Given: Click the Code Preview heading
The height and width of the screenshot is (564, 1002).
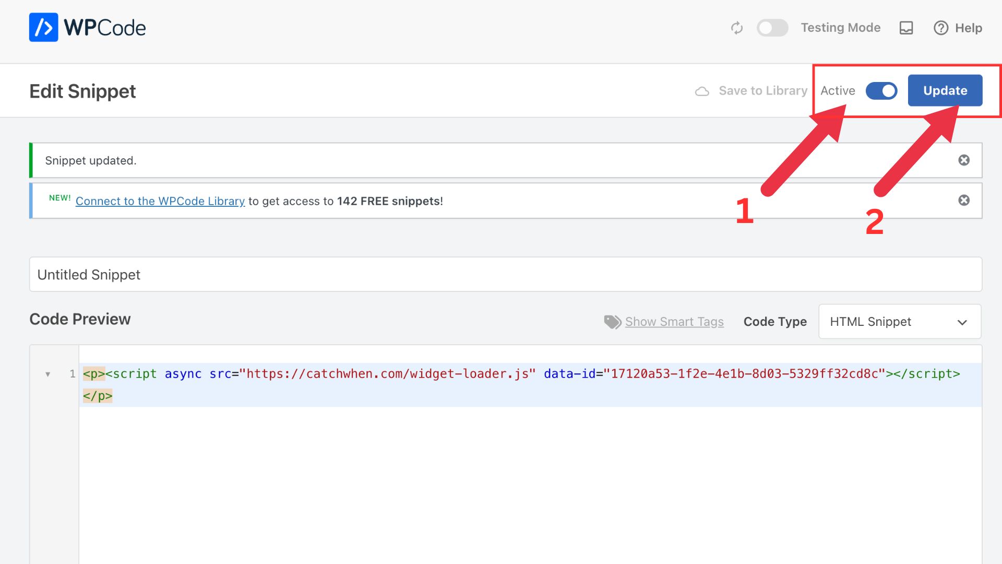Looking at the screenshot, I should click(80, 319).
